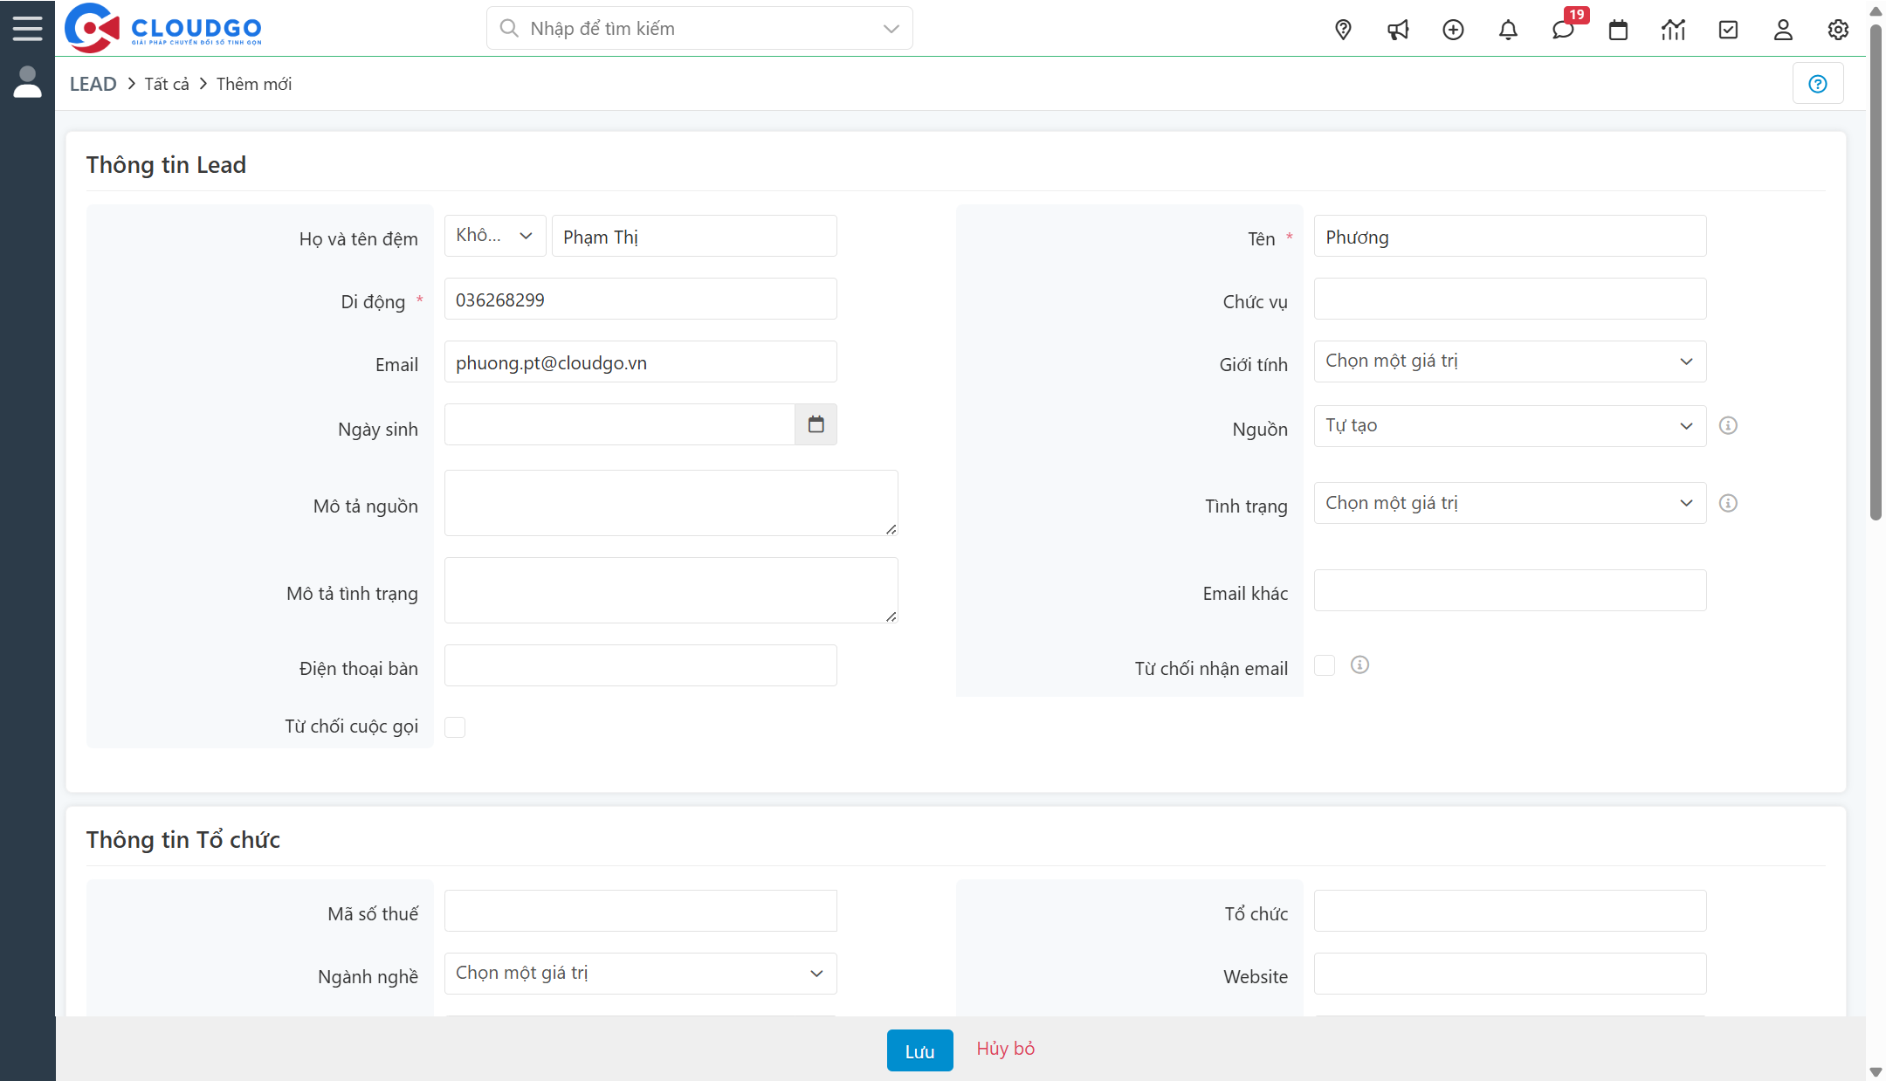Open the hamburger sidebar menu

27,28
